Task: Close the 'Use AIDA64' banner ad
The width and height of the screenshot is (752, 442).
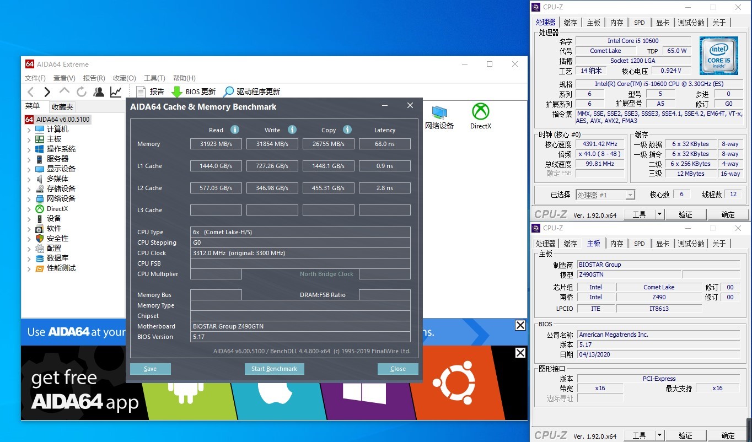Action: [520, 325]
